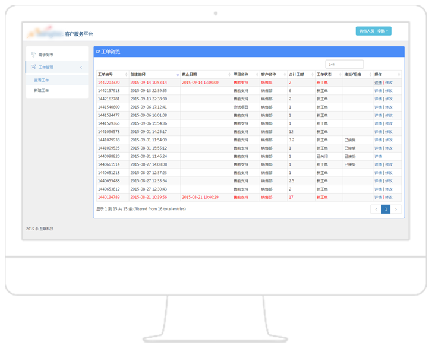The image size is (432, 355).
Task: Sort by 工单编号 column sort icon
Action: 126,75
